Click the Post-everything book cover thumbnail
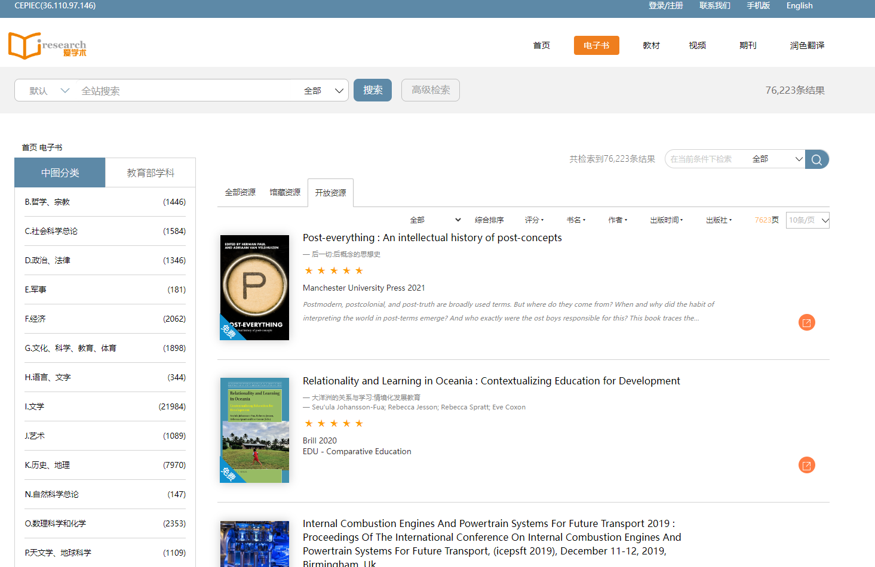This screenshot has height=567, width=875. (x=254, y=288)
